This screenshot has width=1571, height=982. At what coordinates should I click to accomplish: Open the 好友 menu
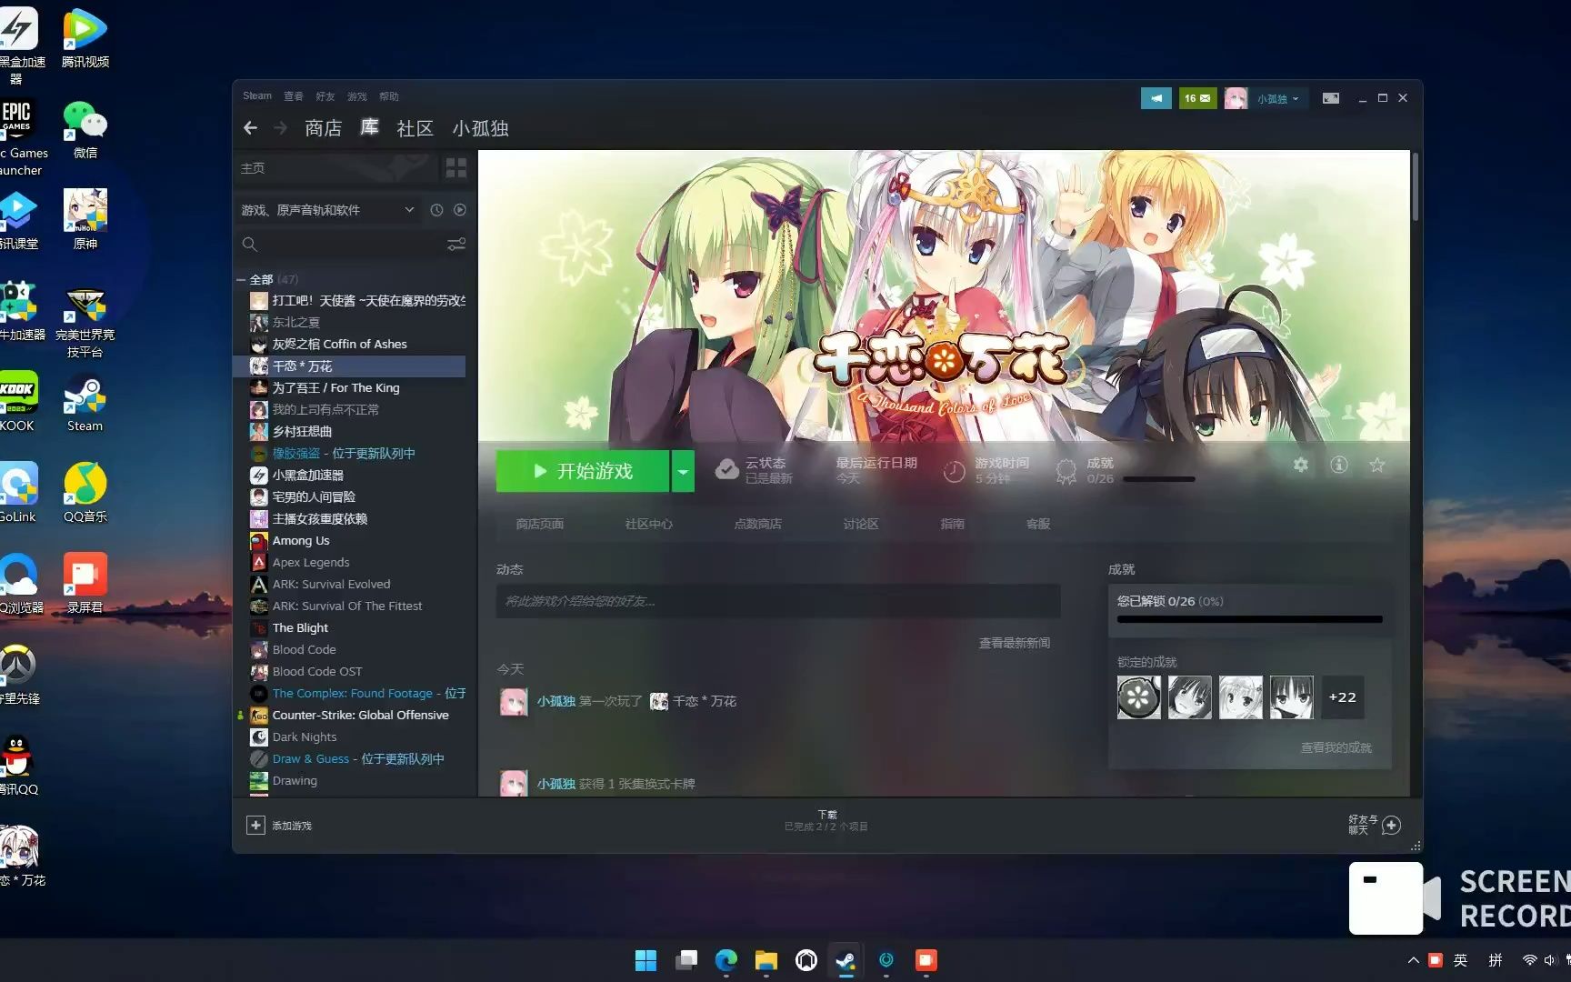325,95
